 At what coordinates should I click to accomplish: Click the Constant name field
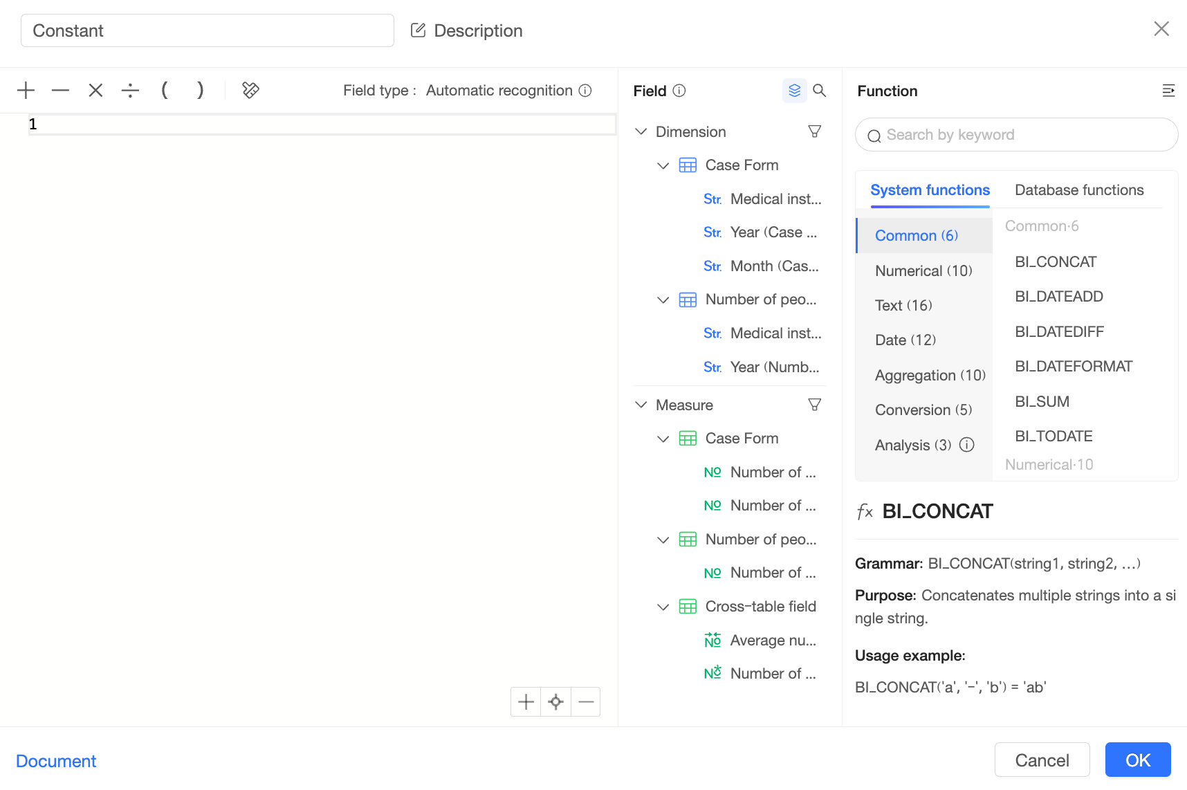pyautogui.click(x=208, y=30)
